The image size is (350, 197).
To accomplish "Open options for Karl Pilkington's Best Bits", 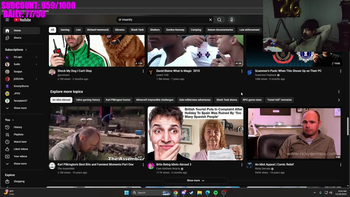I will (143, 165).
